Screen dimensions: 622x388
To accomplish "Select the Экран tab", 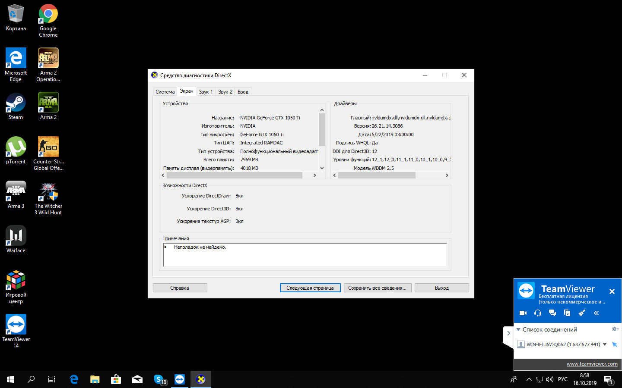I will click(187, 91).
